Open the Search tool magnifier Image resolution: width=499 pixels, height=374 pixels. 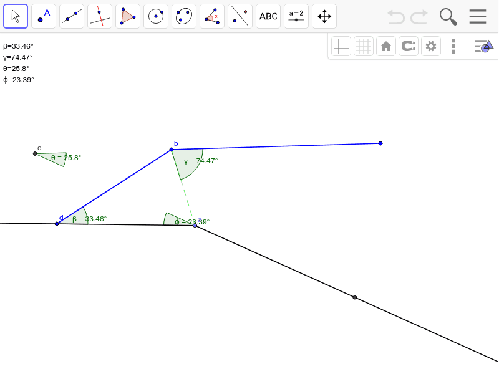pos(448,16)
